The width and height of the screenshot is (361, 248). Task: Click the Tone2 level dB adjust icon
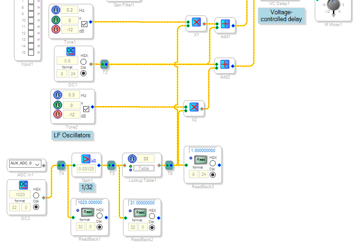point(57,114)
